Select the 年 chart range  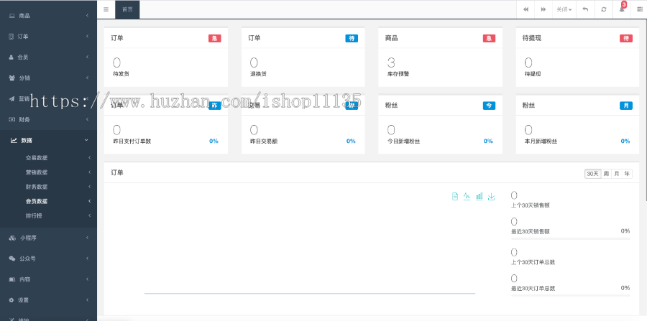point(627,174)
